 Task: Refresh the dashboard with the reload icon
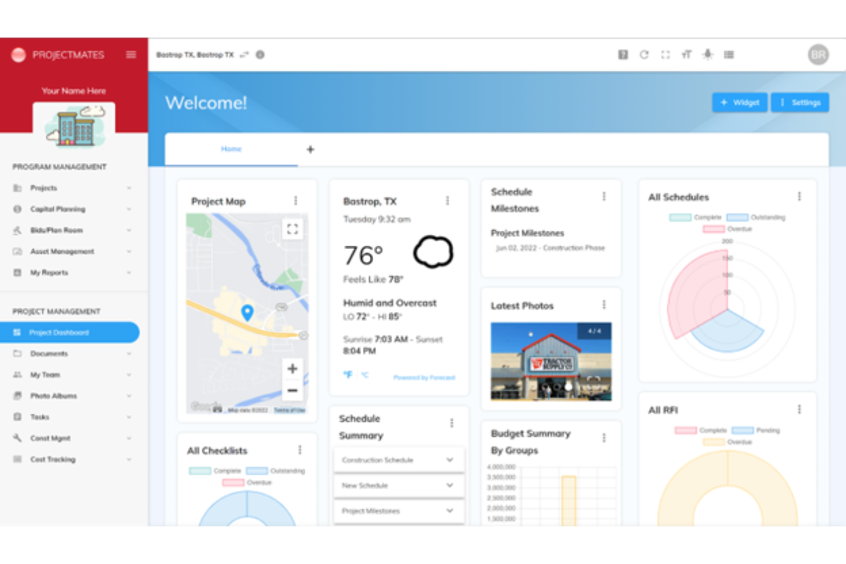(x=645, y=54)
